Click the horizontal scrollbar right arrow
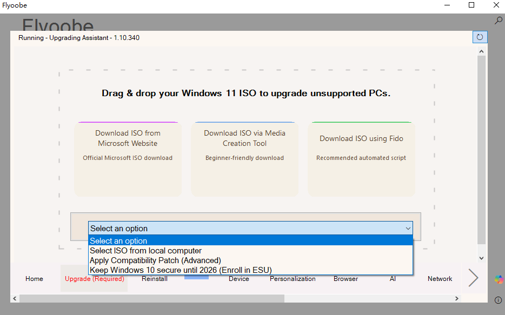Image resolution: width=505 pixels, height=315 pixels. pyautogui.click(x=456, y=299)
